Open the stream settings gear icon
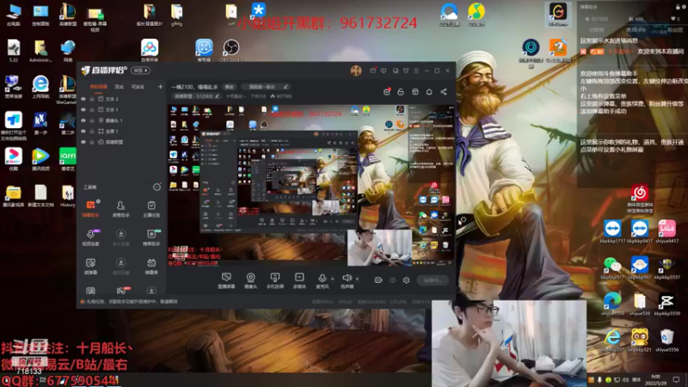This screenshot has height=387, width=688. (x=406, y=280)
